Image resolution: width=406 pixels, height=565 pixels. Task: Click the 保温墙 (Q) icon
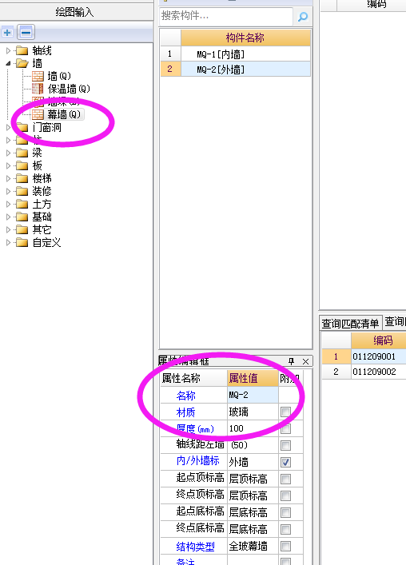coord(38,89)
